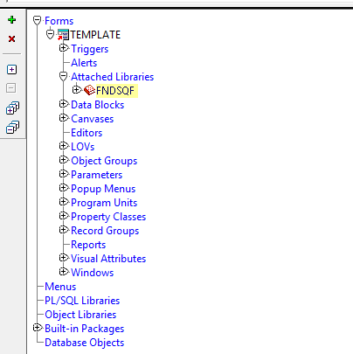The width and height of the screenshot is (353, 354).
Task: Collapse the TEMPLATE form node
Action: [x=50, y=35]
